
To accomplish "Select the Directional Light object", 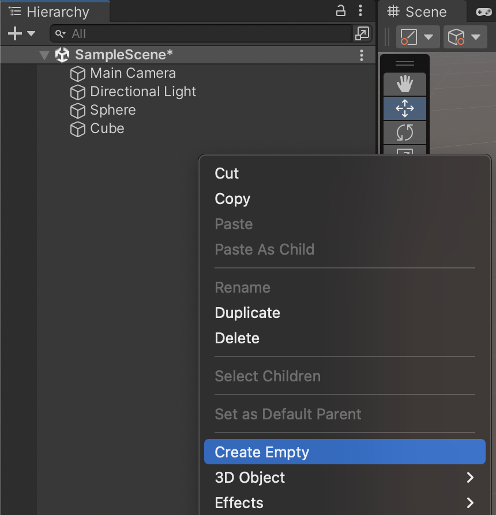I will [x=143, y=92].
